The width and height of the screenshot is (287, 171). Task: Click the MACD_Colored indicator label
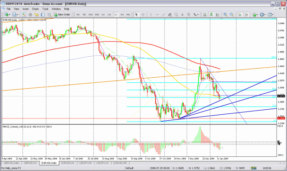(x=27, y=127)
